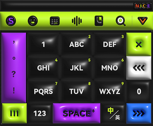Tap the blue triple-chevron enter key

(x=139, y=113)
